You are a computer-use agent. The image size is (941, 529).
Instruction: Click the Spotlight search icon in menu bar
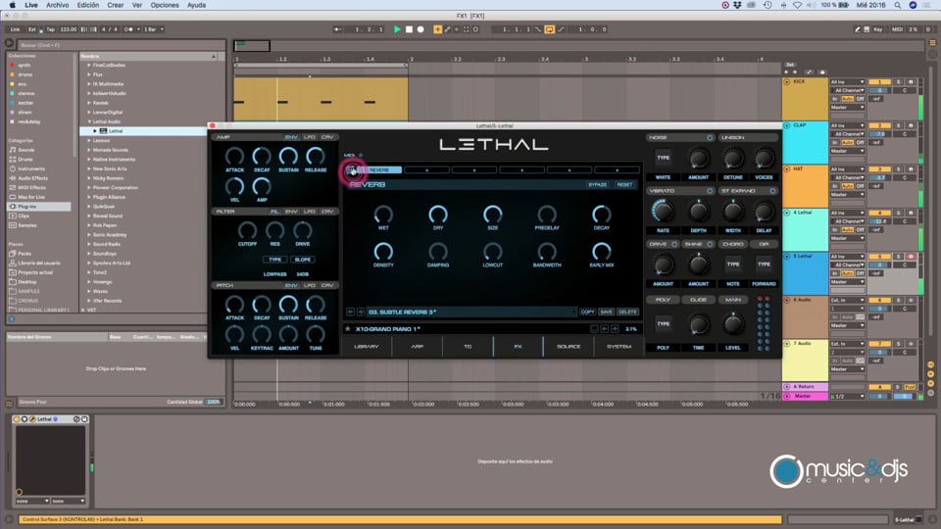click(898, 5)
